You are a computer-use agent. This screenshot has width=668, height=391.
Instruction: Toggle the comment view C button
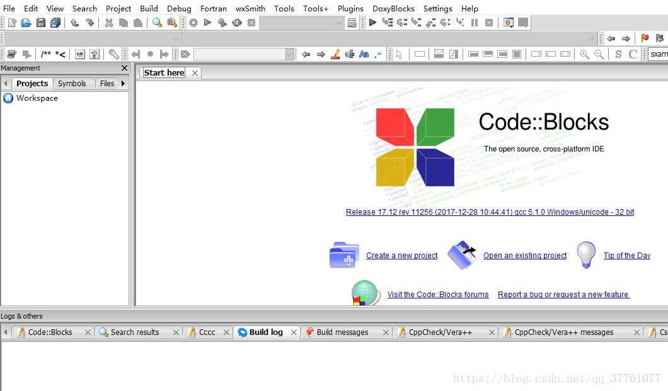tap(633, 54)
